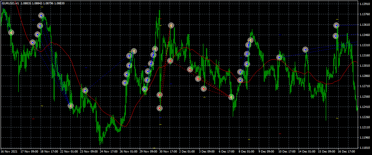This screenshot has height=155, width=372.
Task: Select the 14 Dec 01:00 time label
Action: pyautogui.click(x=307, y=152)
